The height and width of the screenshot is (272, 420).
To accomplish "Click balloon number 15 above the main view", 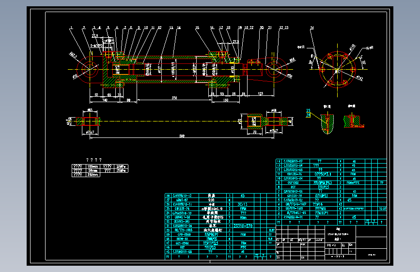I will [x=197, y=28].
